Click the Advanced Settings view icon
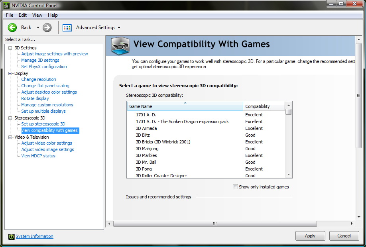 (x=67, y=27)
